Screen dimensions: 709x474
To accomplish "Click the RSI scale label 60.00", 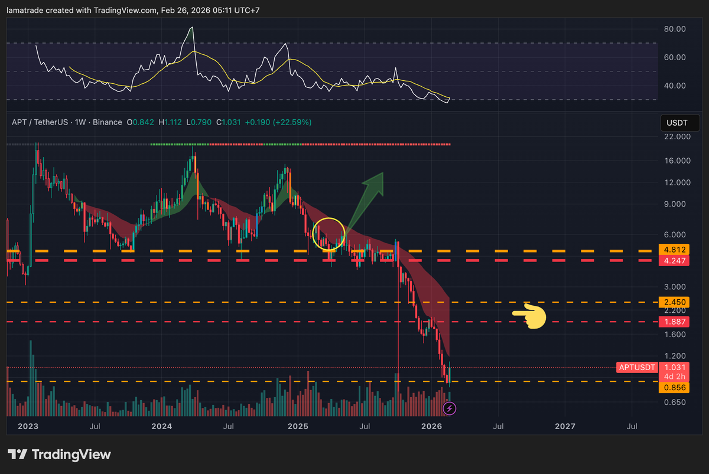I will (675, 57).
